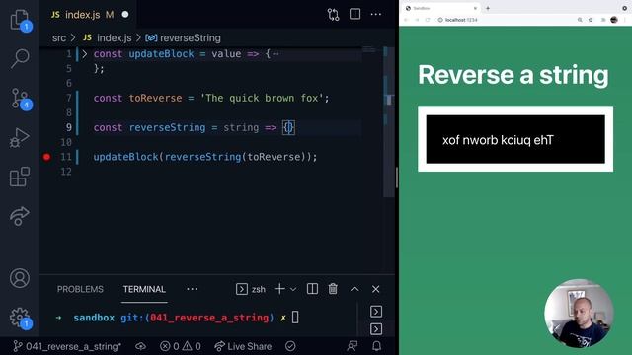The height and width of the screenshot is (355, 632).
Task: Open the feedback icon in status bar
Action: point(353,346)
